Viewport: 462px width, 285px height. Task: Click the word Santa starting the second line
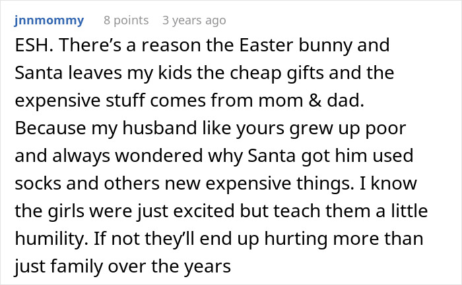(x=38, y=73)
